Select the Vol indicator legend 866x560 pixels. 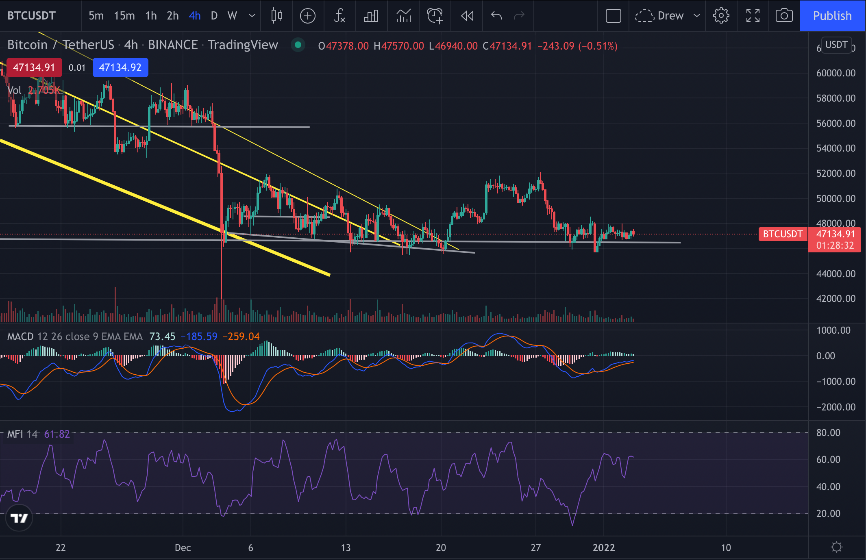pyautogui.click(x=14, y=90)
